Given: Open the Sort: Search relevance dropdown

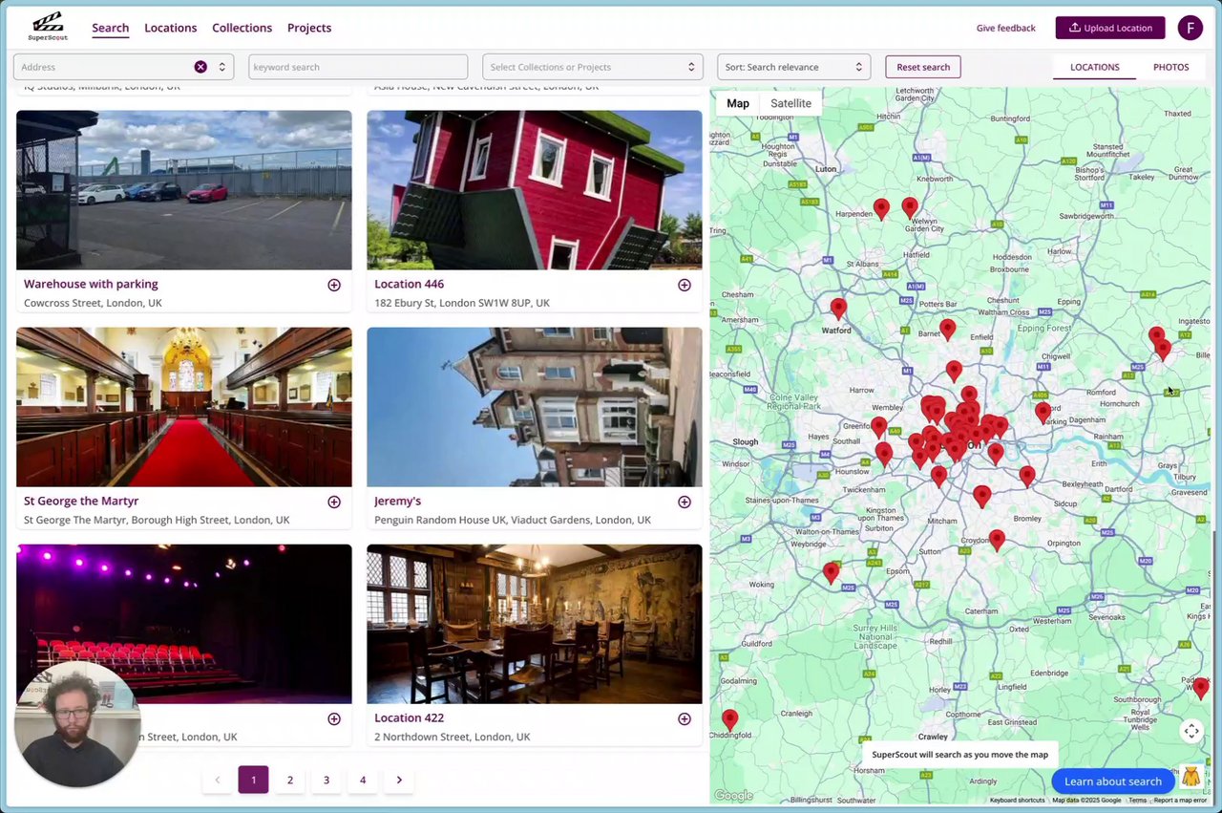Looking at the screenshot, I should click(x=793, y=67).
